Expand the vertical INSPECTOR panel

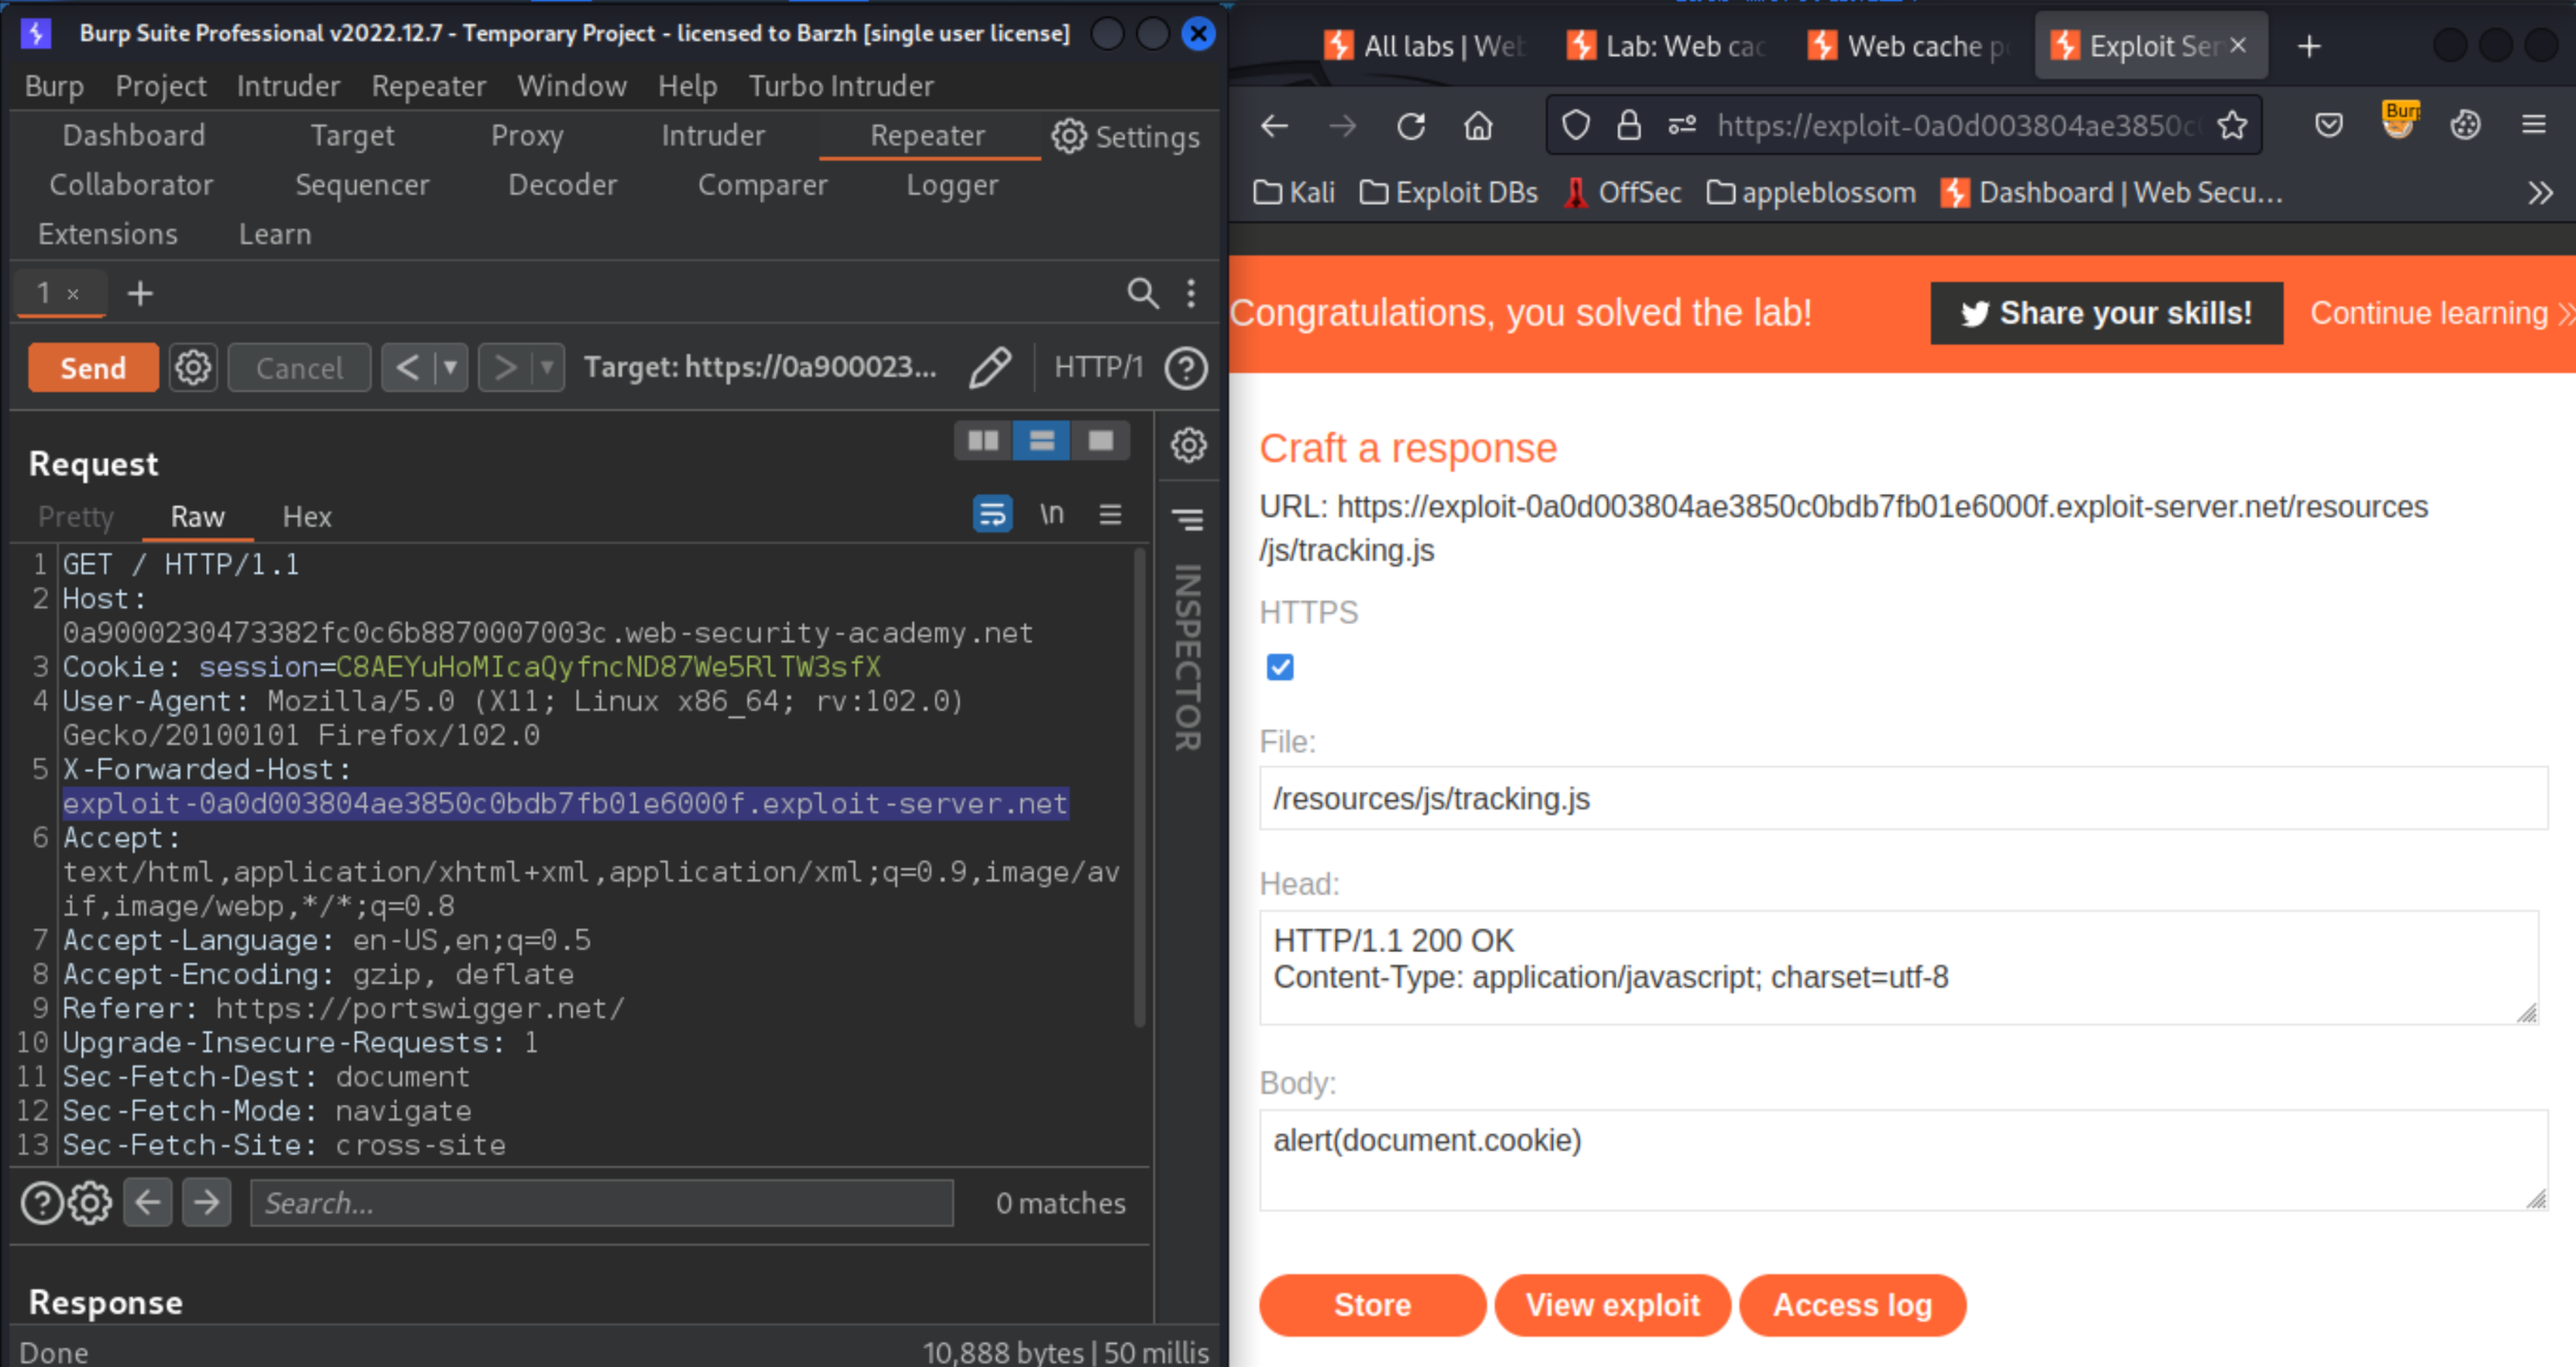[x=1187, y=657]
